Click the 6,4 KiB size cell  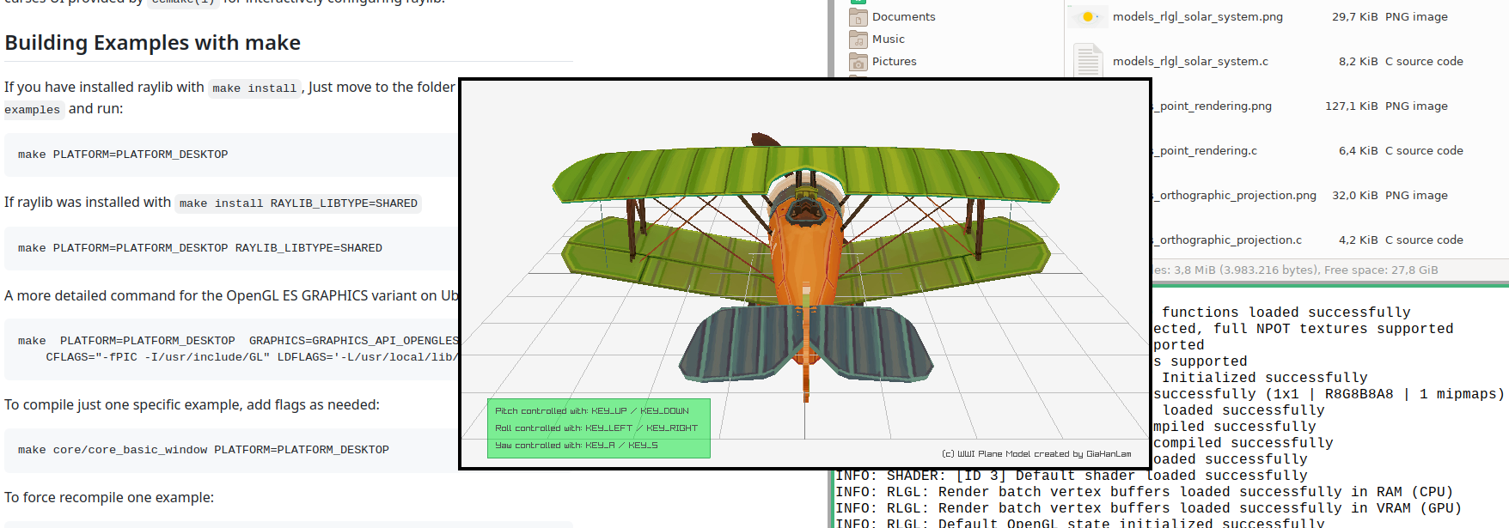pyautogui.click(x=1358, y=150)
